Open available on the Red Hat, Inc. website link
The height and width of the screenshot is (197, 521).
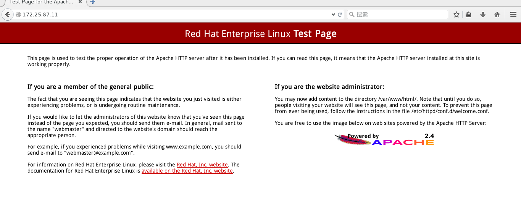187,171
